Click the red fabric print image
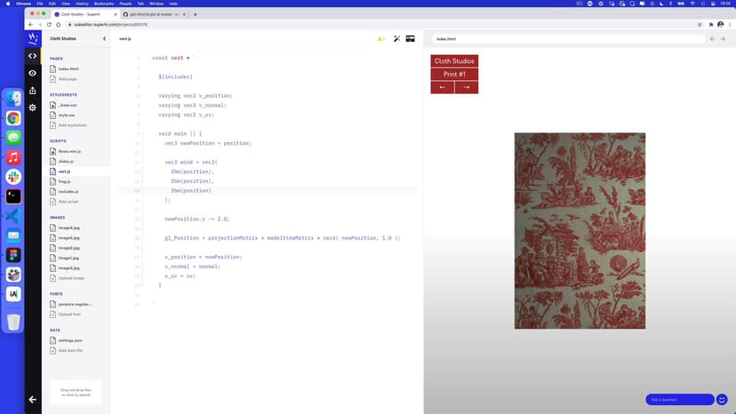736x414 pixels. tap(580, 231)
